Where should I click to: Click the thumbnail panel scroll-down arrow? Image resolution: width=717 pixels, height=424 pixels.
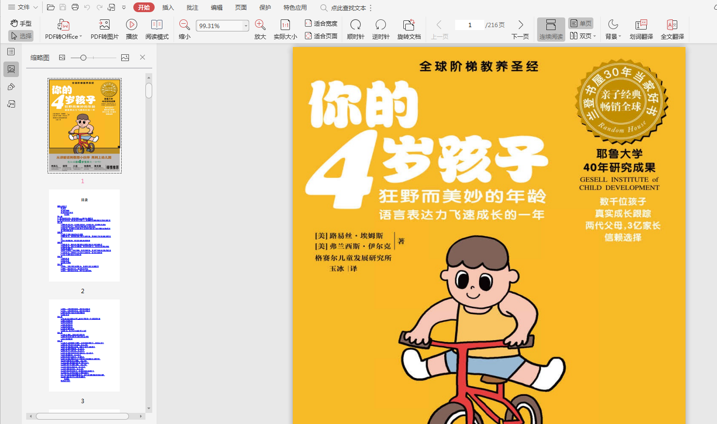click(x=149, y=408)
